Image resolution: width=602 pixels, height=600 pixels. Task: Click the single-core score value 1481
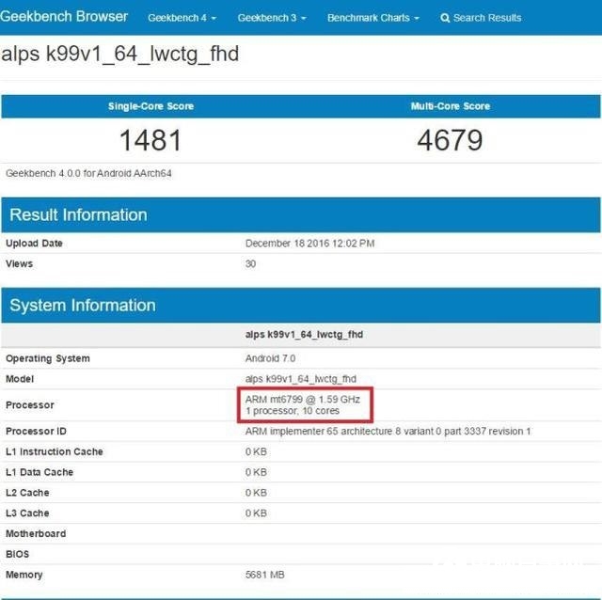150,141
